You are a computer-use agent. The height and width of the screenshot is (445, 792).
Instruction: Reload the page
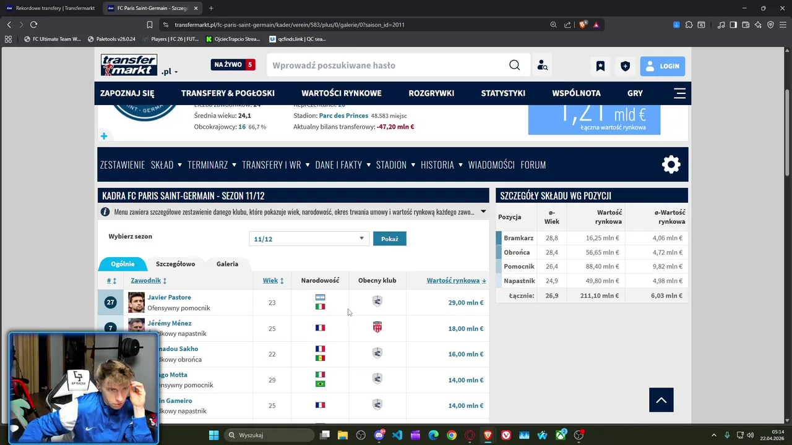click(x=33, y=25)
